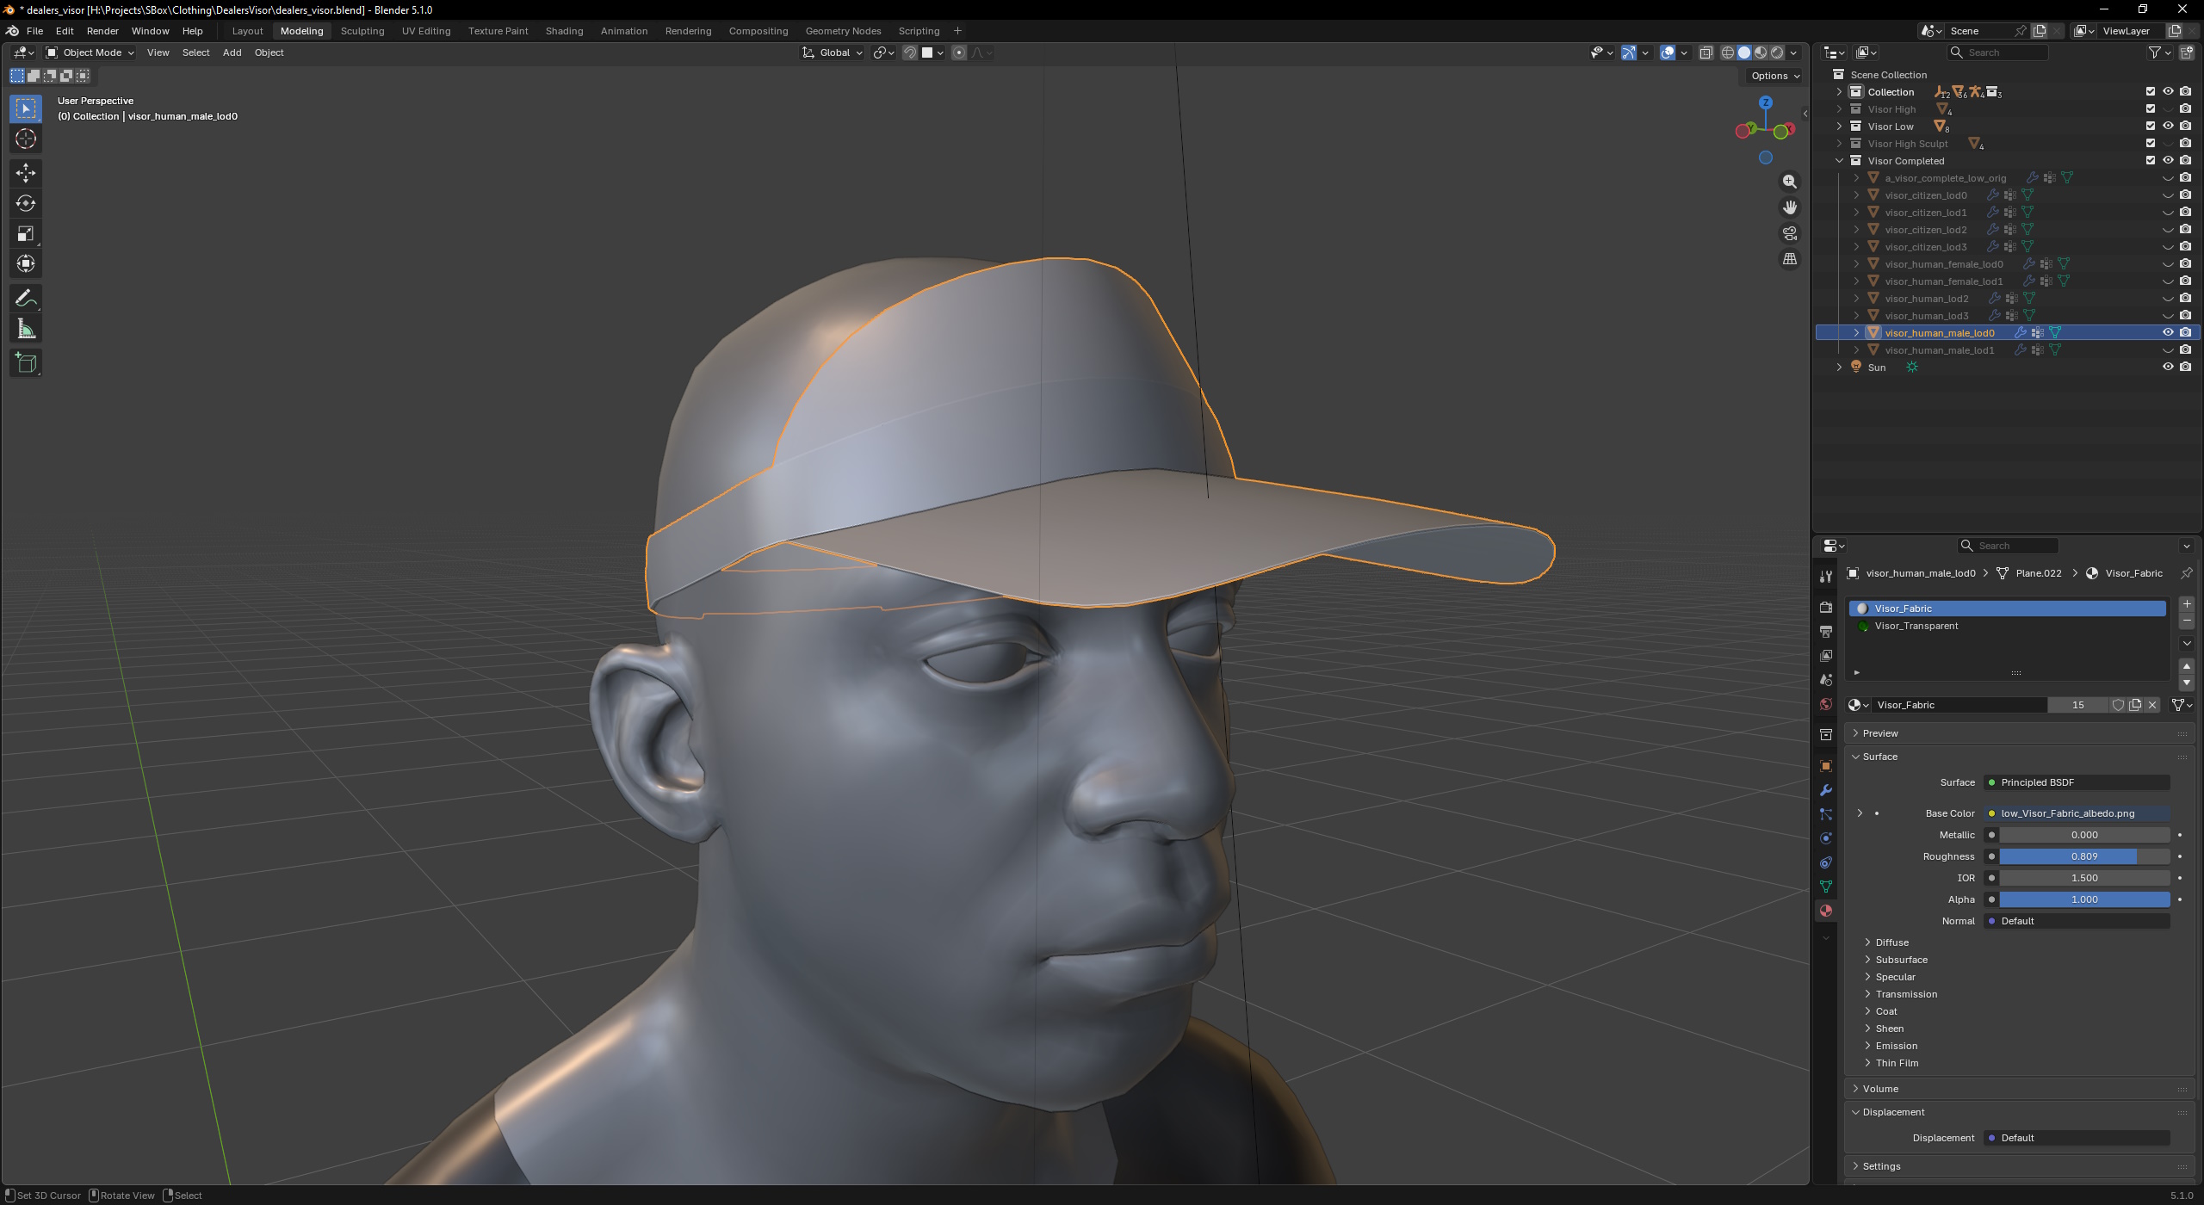
Task: Choose the Measure tool
Action: click(x=25, y=330)
